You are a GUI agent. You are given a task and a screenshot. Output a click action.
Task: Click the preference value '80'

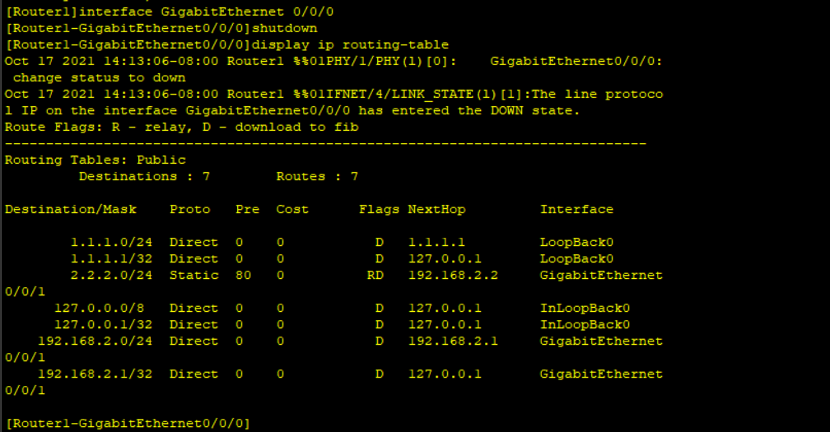[243, 275]
